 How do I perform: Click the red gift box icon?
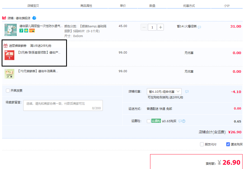5,45
